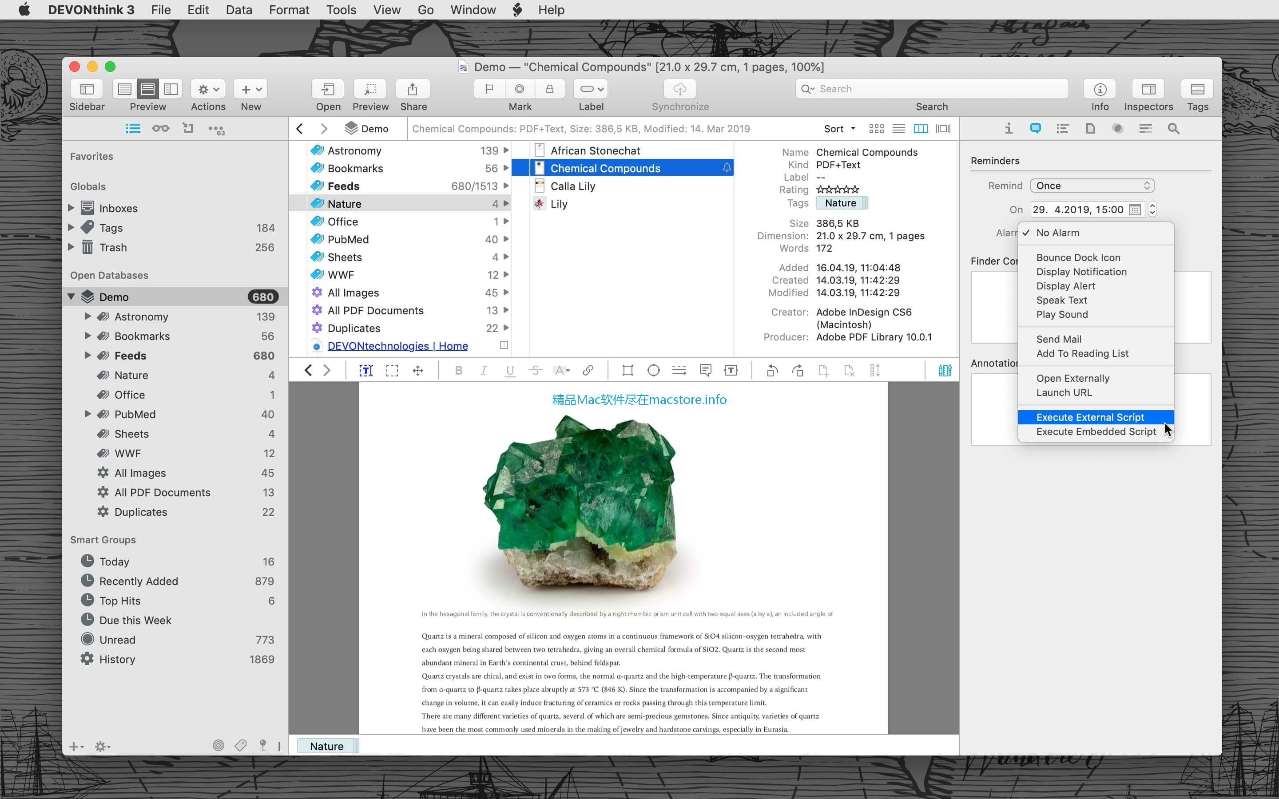Click the Search input field
The height and width of the screenshot is (799, 1279).
[931, 88]
